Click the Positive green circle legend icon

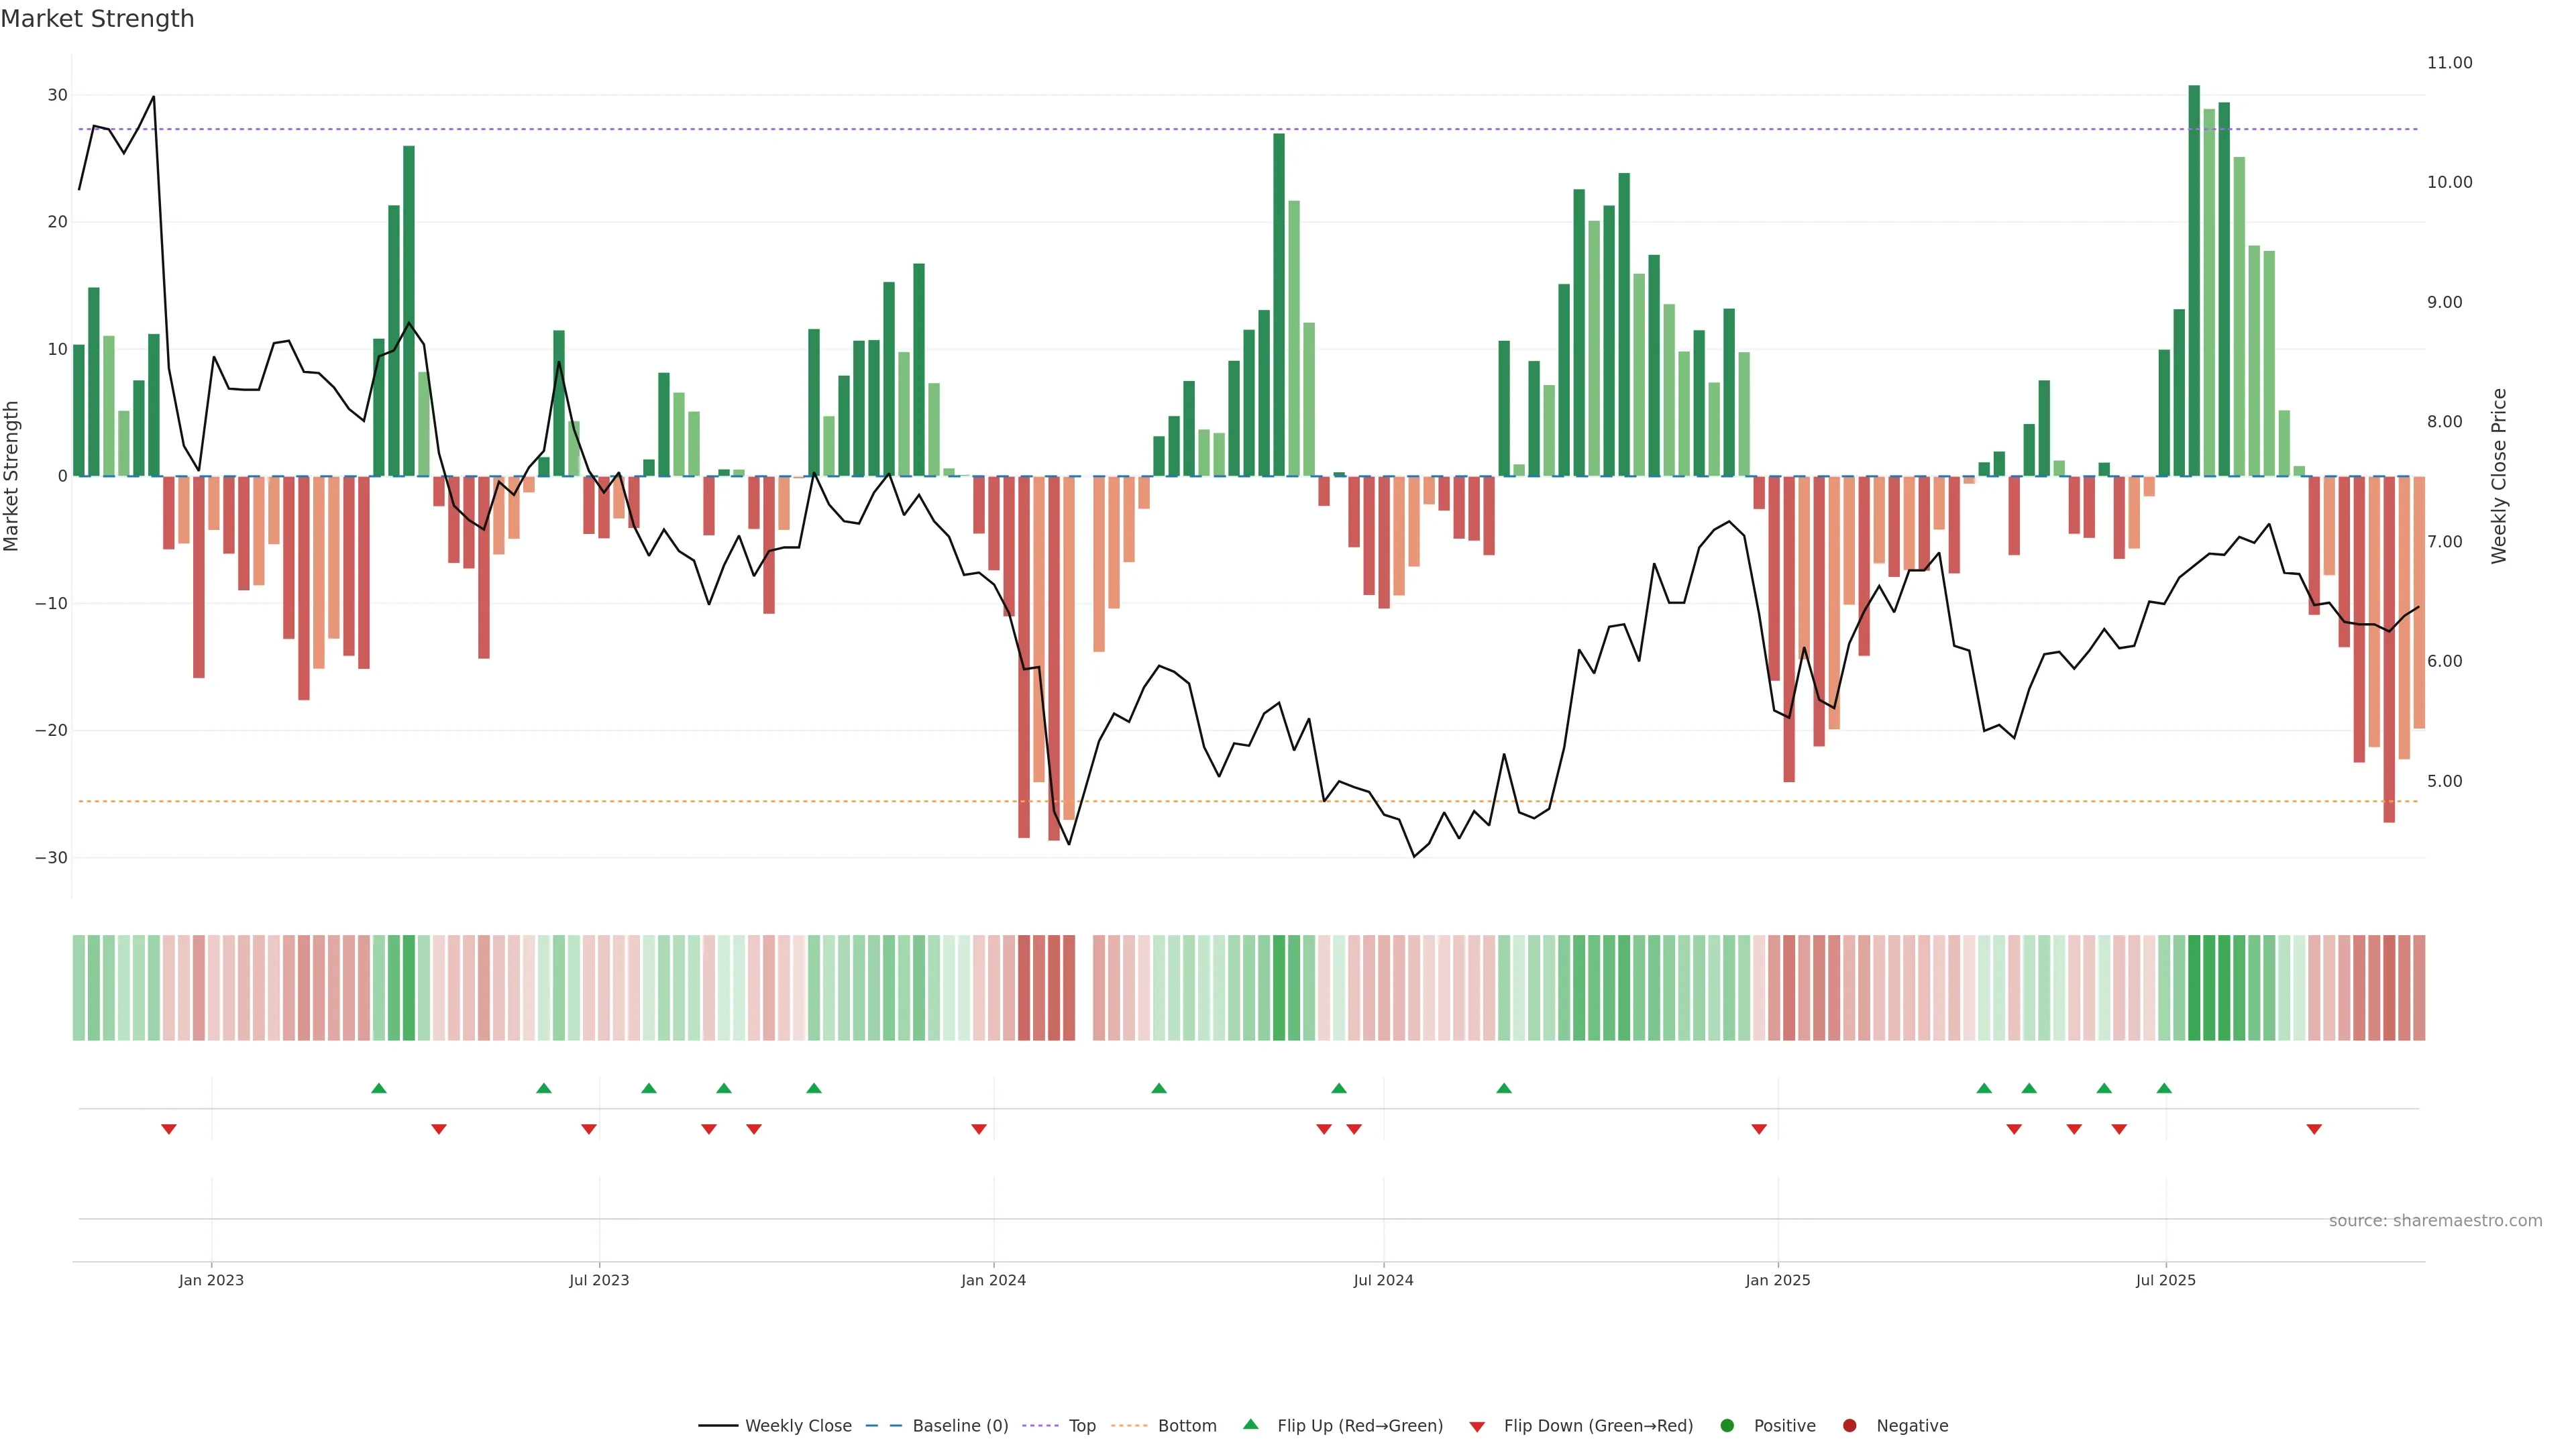point(1727,1426)
